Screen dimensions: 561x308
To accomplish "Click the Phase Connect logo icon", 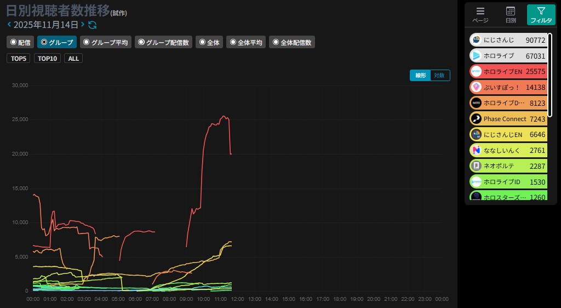I will pyautogui.click(x=476, y=118).
